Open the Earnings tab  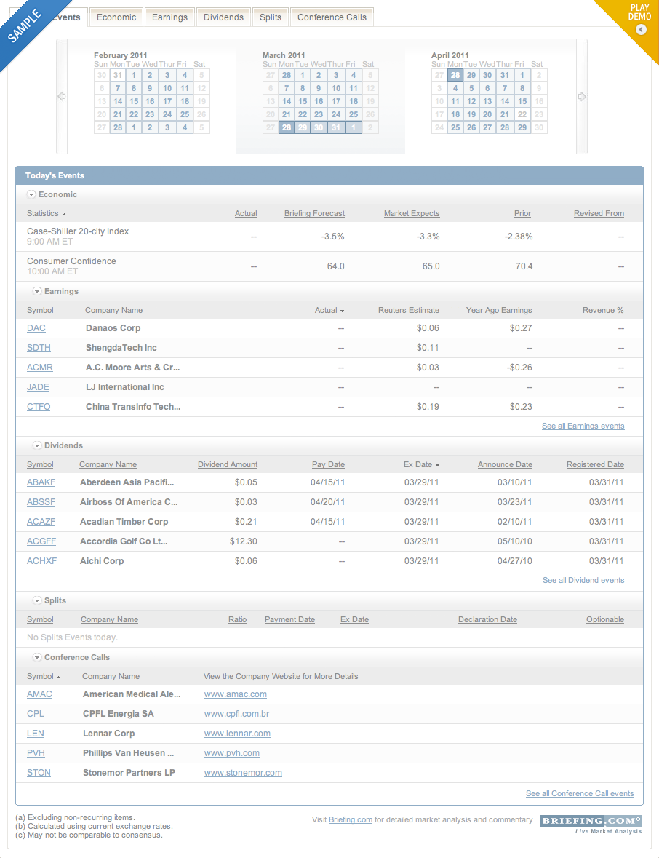169,17
